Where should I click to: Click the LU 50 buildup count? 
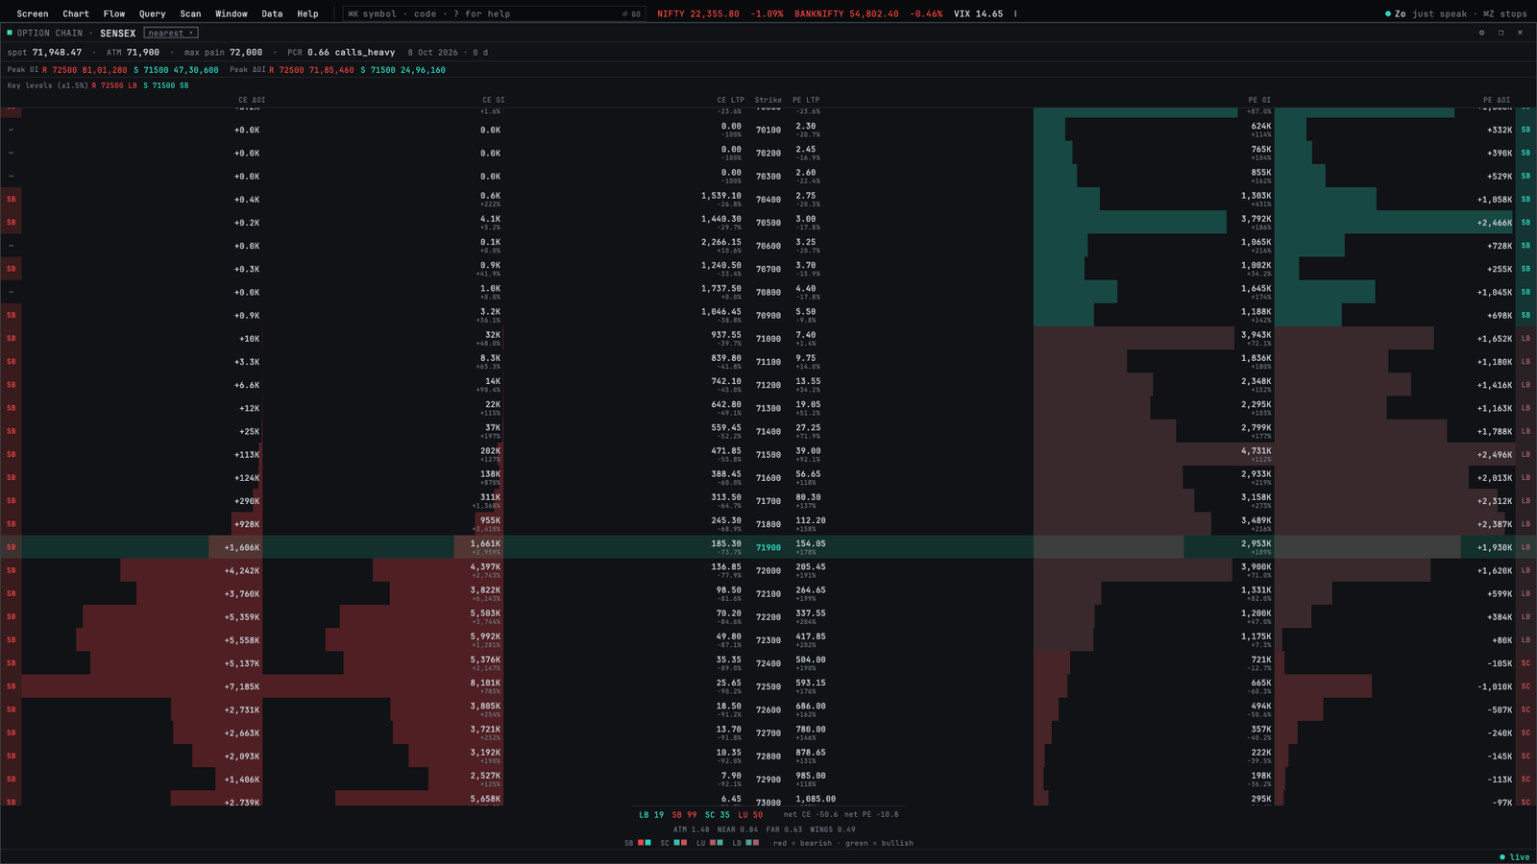pos(750,814)
